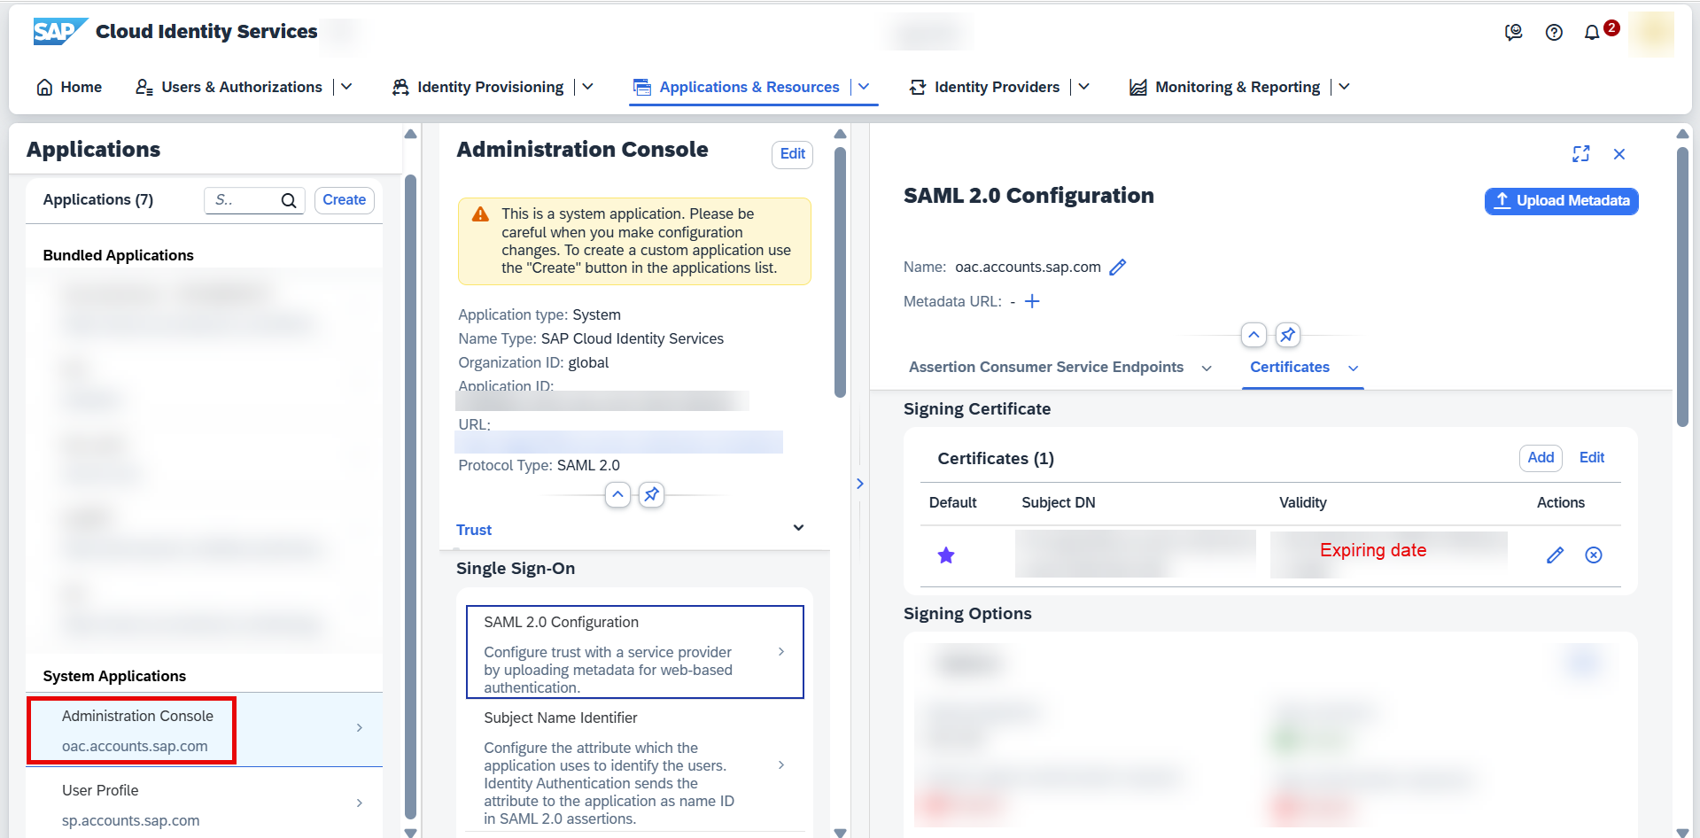Click the middle panel vertical scrollbar
1700x838 pixels.
(841, 272)
